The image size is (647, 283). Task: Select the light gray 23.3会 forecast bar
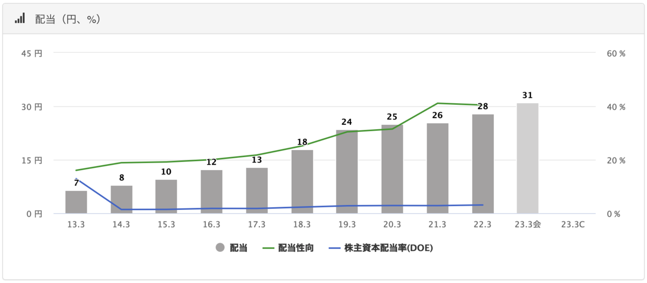(x=527, y=159)
